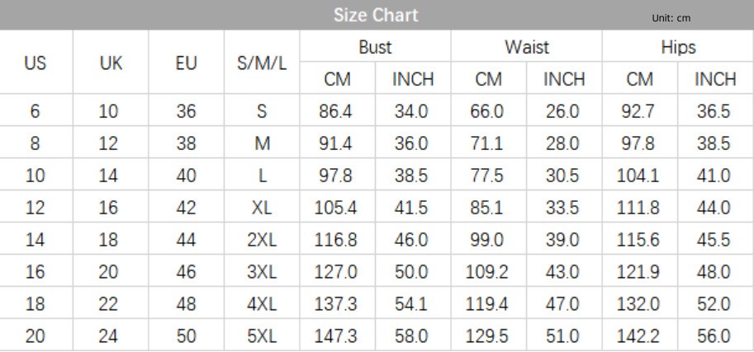
Task: Select the INCH subheader under Waist
Action: coord(564,79)
